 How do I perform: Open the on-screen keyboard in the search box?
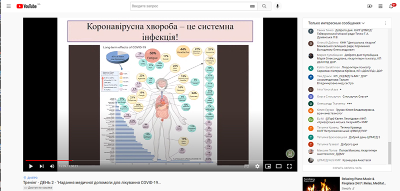click(252, 6)
